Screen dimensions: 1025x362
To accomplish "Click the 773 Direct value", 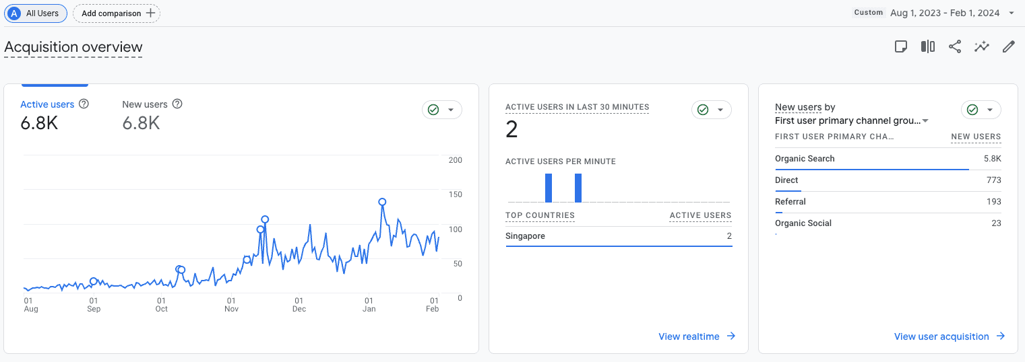I will pyautogui.click(x=994, y=180).
